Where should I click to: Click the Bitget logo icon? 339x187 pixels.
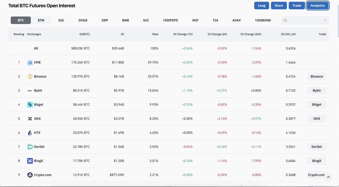(x=30, y=105)
